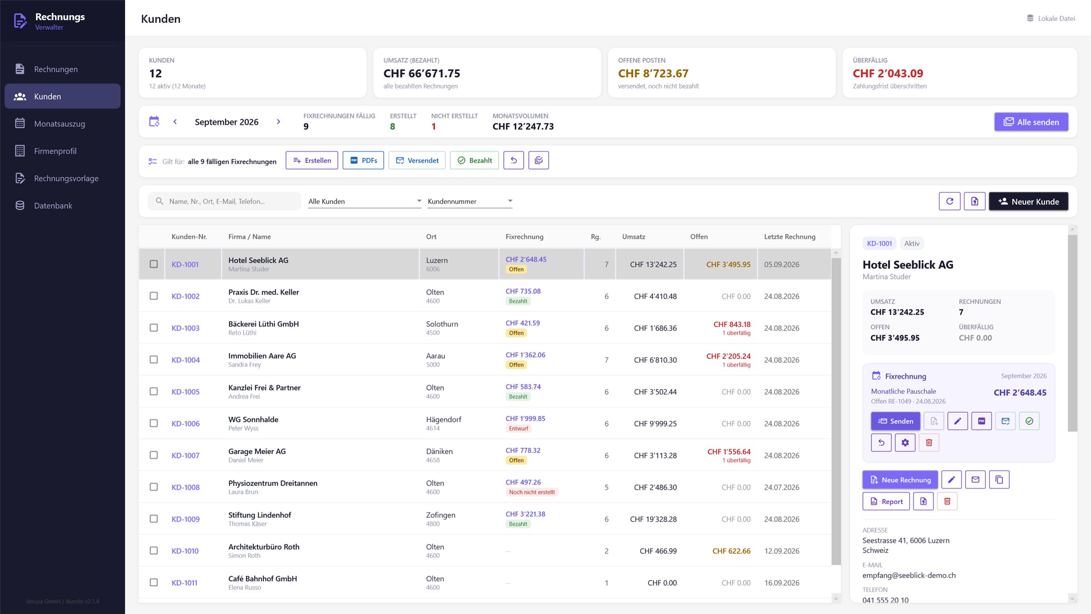Open customer link KD-1010
The height and width of the screenshot is (614, 1091).
[185, 551]
